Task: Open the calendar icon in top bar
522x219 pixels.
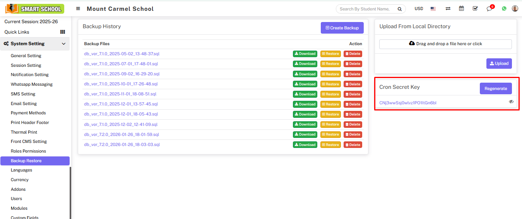Action: point(461,8)
